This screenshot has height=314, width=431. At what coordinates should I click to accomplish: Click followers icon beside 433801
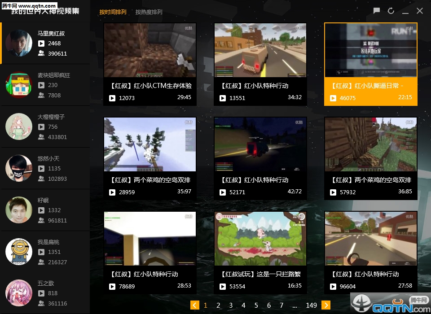(41, 137)
